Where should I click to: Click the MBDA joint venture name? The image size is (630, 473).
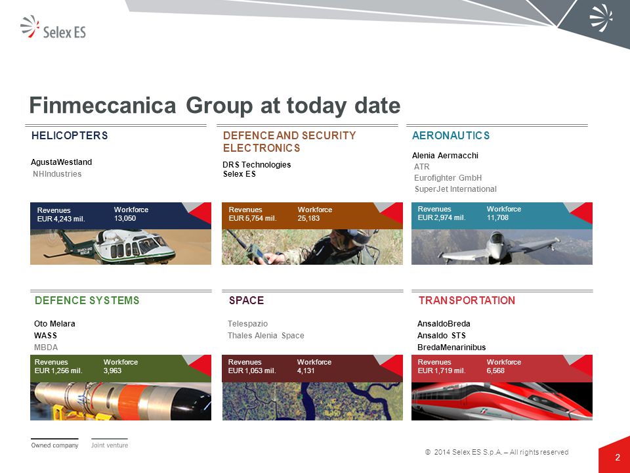(46, 347)
